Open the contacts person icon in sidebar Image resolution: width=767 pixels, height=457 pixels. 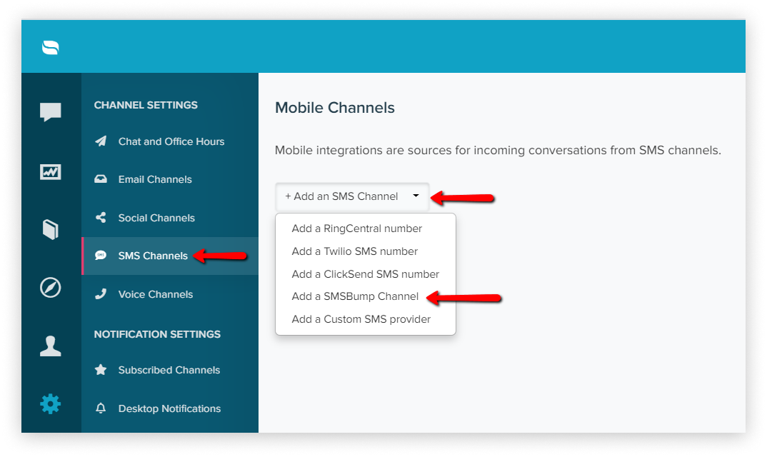click(x=51, y=346)
